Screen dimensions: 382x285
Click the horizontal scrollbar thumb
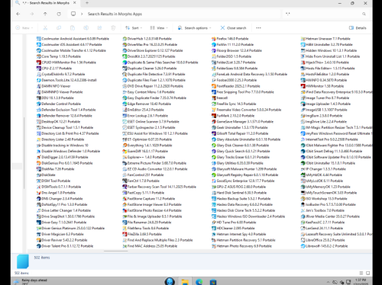pyautogui.click(x=115, y=251)
